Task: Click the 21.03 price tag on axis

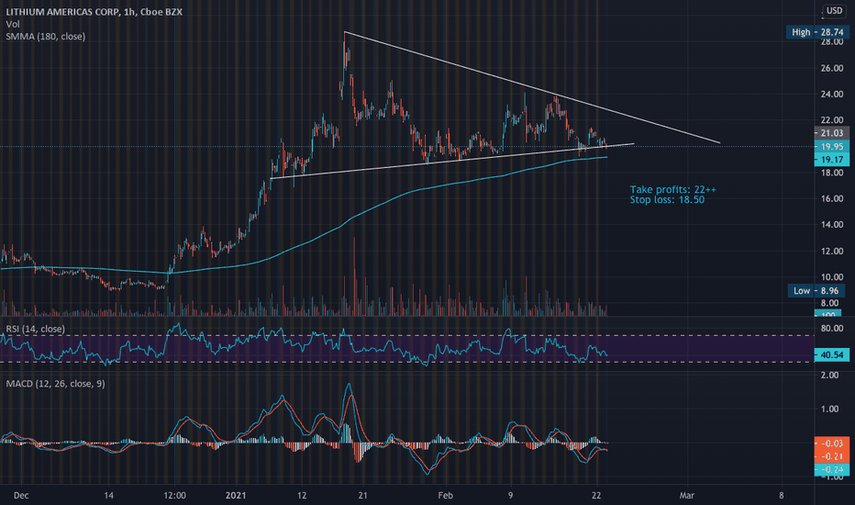Action: click(831, 133)
